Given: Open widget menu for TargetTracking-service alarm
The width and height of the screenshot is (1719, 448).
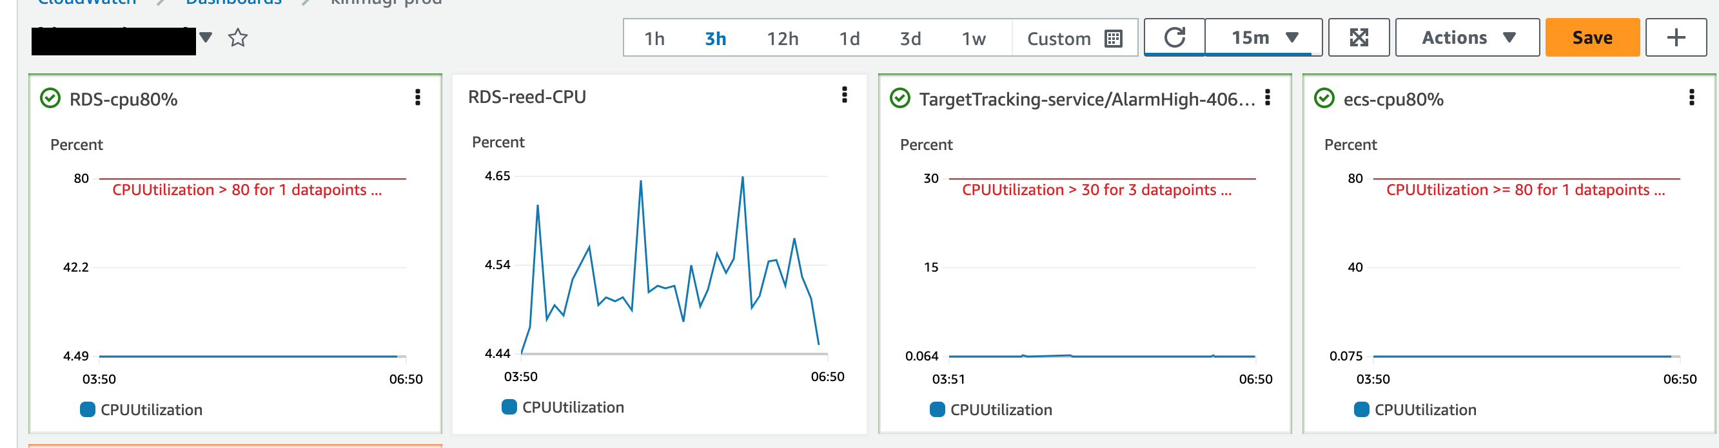Looking at the screenshot, I should [1267, 97].
